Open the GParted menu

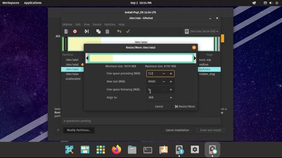(67, 25)
